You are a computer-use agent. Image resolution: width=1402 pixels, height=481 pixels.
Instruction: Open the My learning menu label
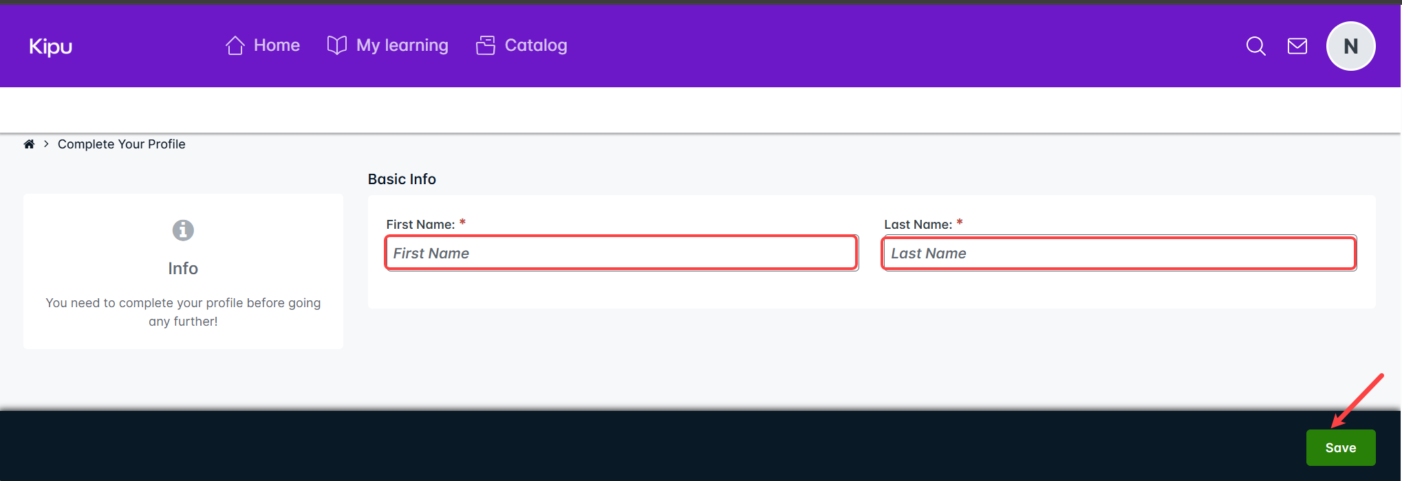(402, 45)
